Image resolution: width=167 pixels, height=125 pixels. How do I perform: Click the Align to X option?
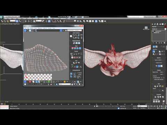(154, 101)
